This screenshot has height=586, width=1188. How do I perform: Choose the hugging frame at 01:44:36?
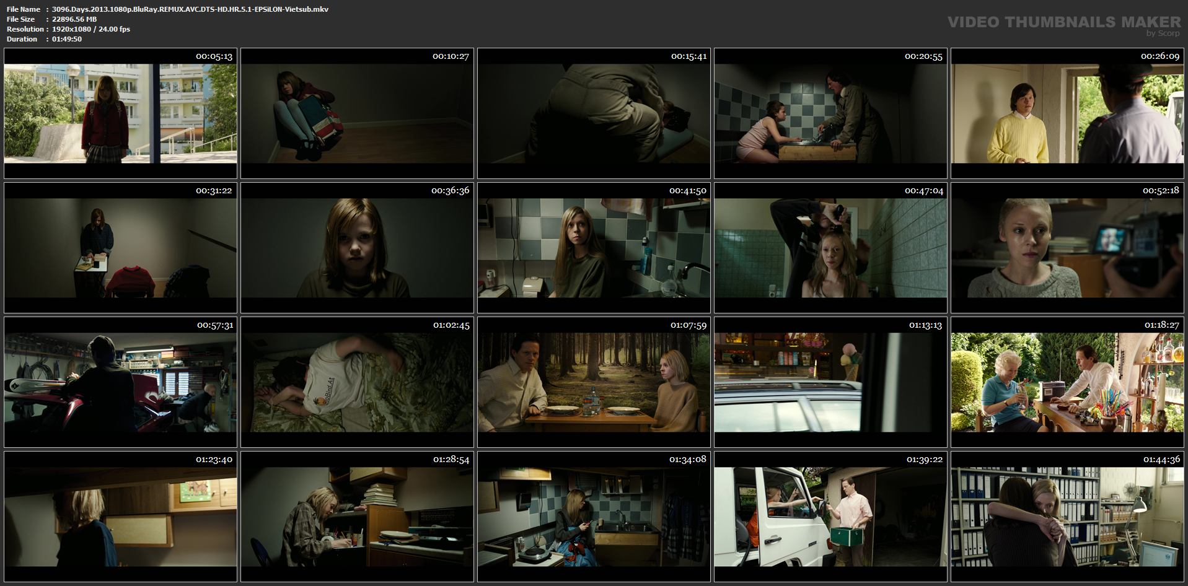1067,517
